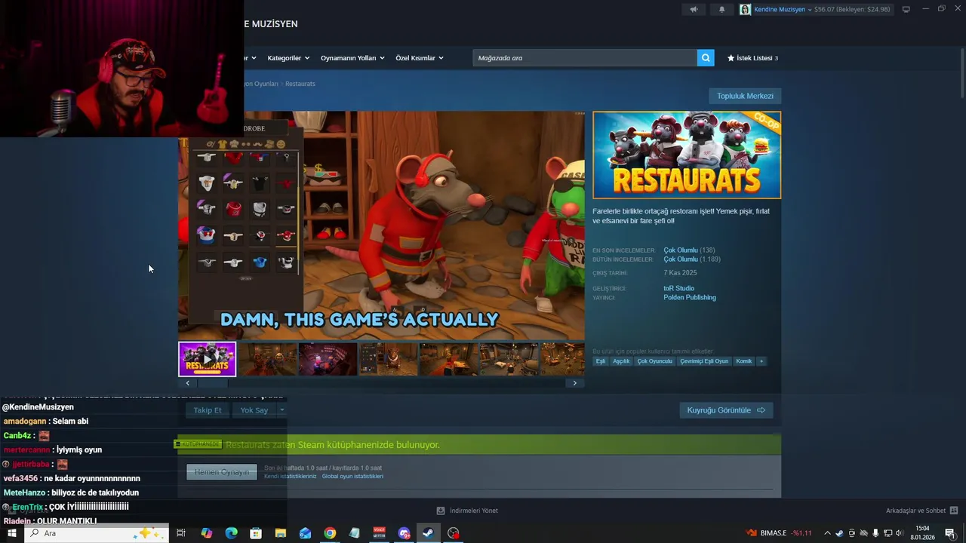Open Steam announcements megaphone icon

(x=694, y=9)
